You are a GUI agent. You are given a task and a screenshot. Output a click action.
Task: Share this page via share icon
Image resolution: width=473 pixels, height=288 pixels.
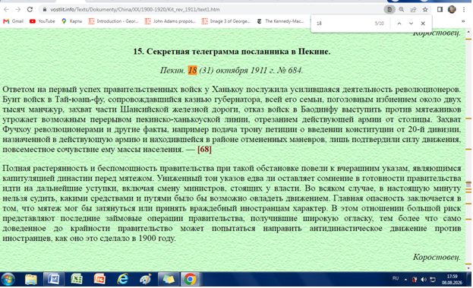tap(413, 9)
